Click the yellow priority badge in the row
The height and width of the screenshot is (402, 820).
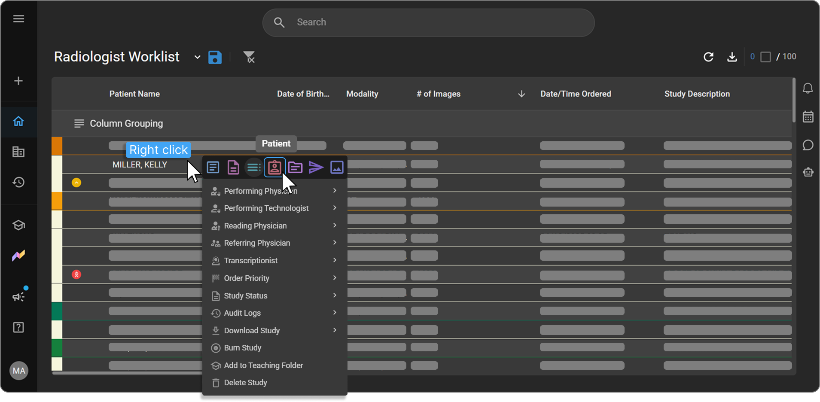pos(76,183)
